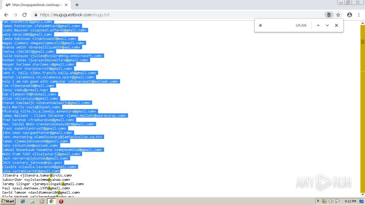Click the Brenda smith entry
The image size is (365, 205).
tap(41, 47)
